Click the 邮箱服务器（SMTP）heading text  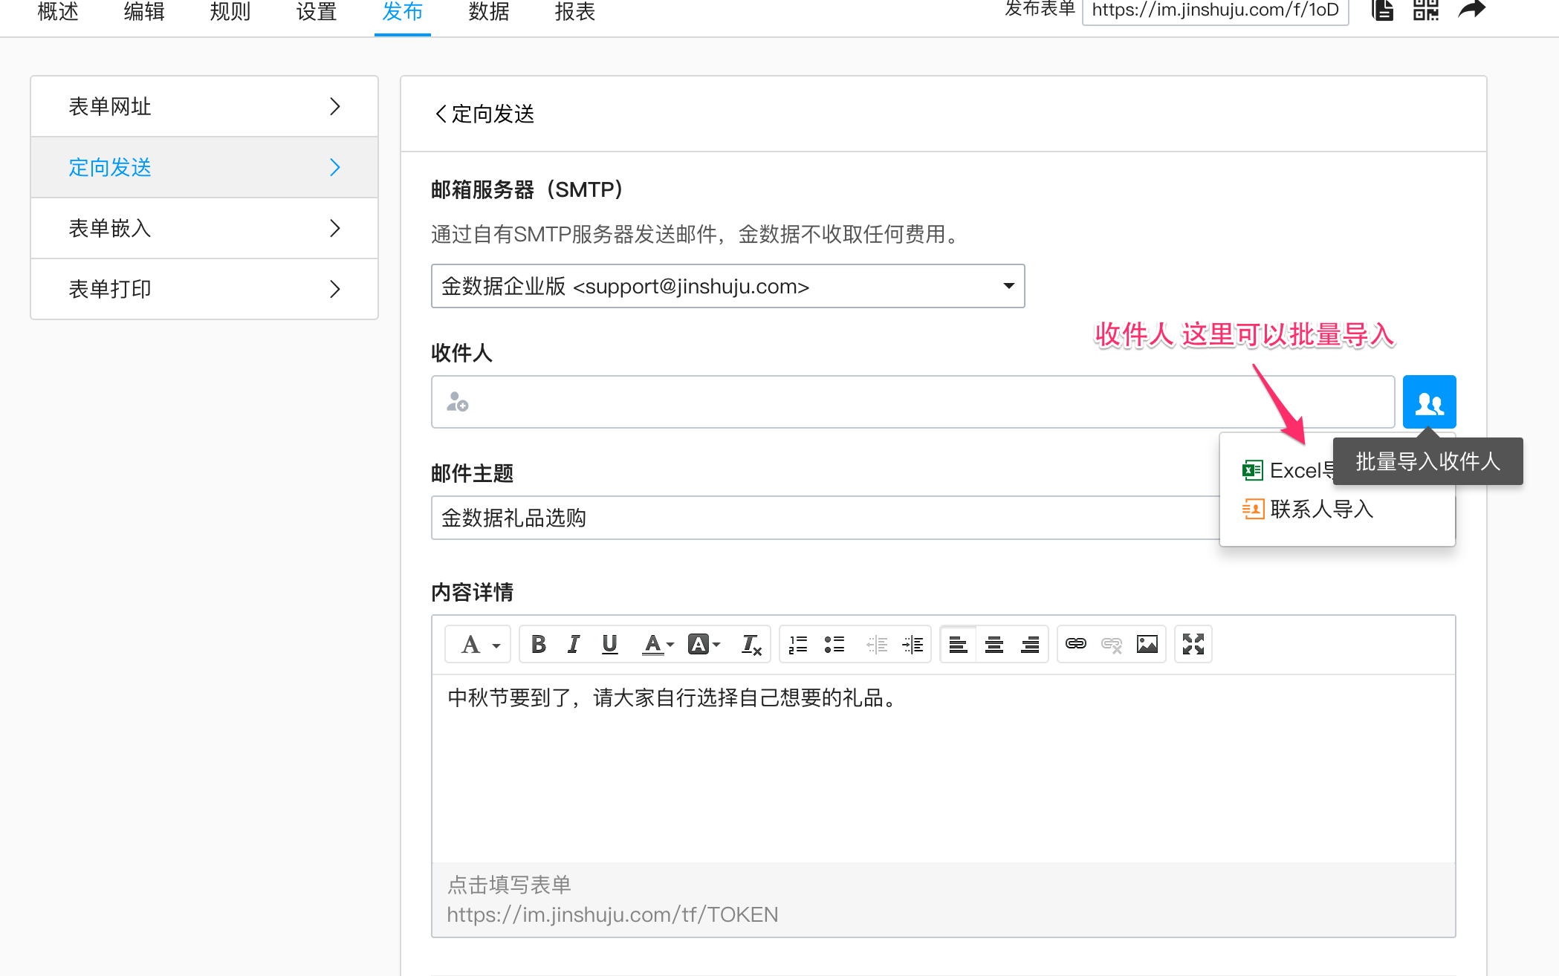527,189
